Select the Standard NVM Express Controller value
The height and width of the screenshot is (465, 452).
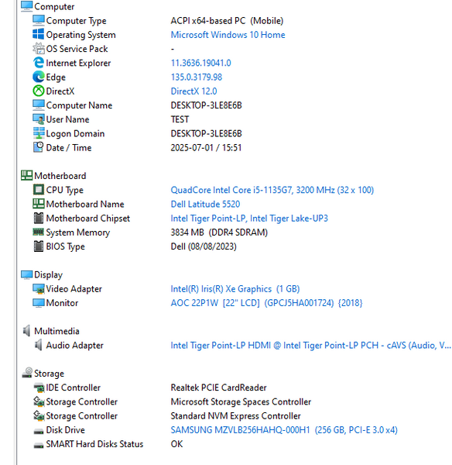tap(235, 415)
